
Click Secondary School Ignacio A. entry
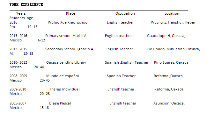[70, 49]
